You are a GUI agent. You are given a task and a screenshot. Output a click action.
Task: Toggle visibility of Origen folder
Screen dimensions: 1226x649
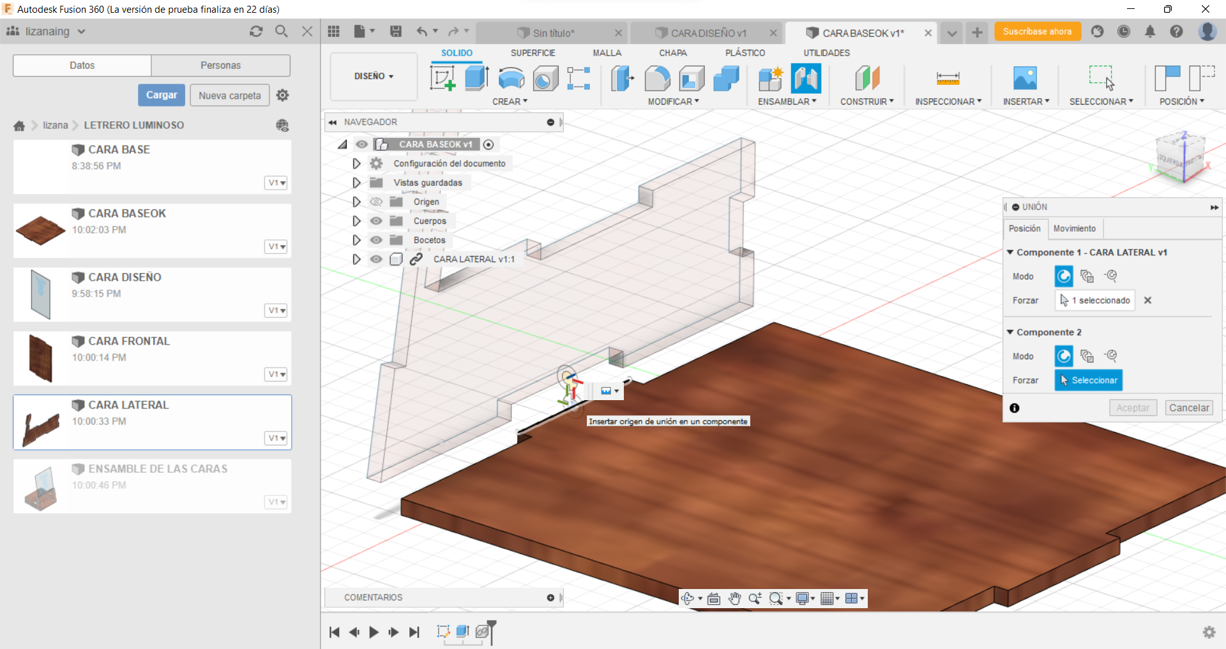(376, 202)
